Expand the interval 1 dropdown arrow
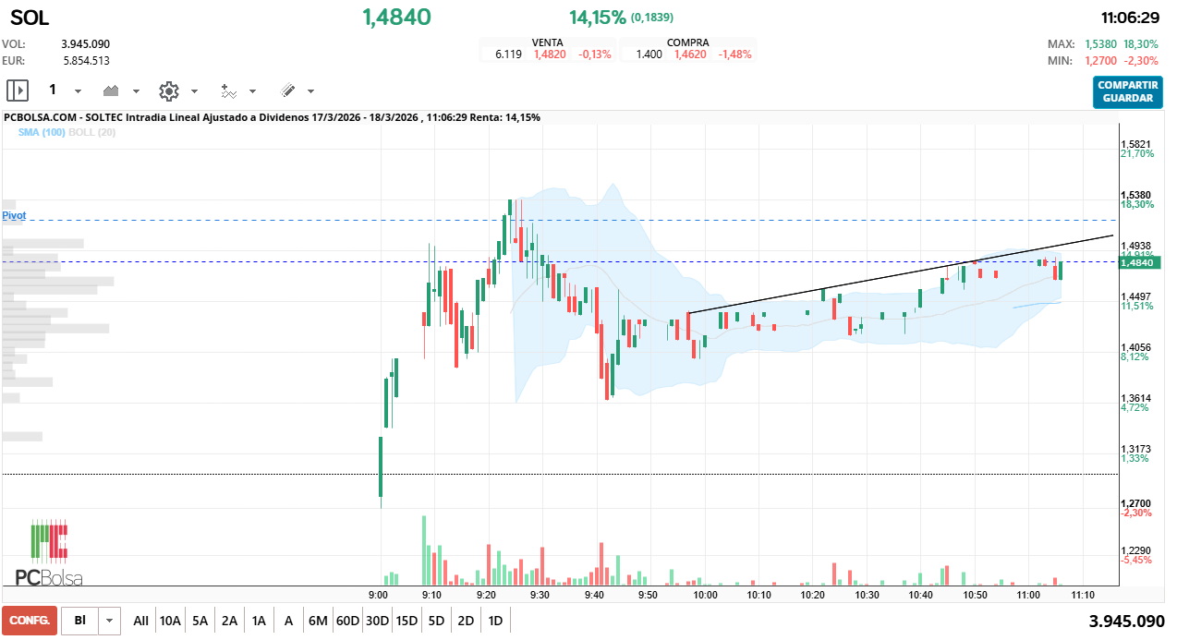 (x=78, y=91)
